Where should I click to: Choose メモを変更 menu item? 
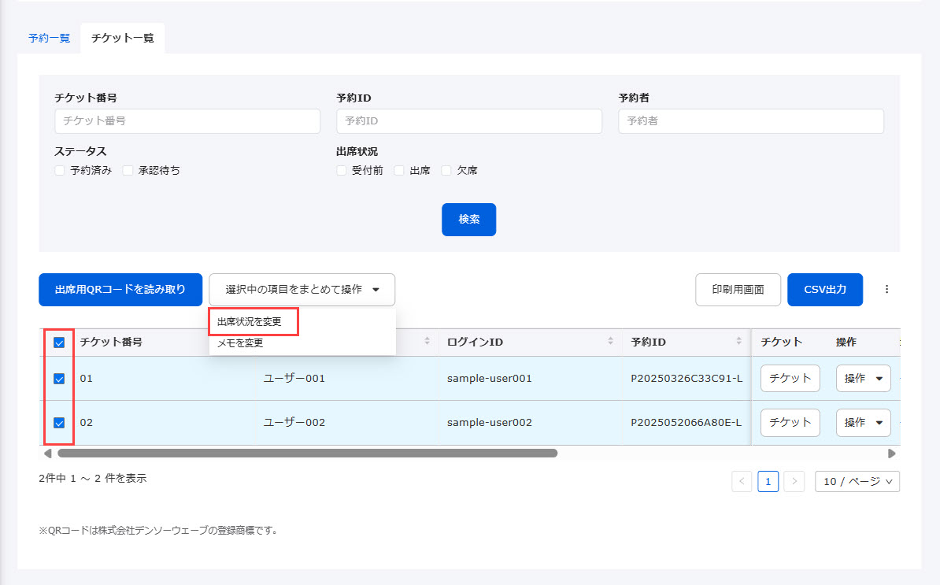240,343
